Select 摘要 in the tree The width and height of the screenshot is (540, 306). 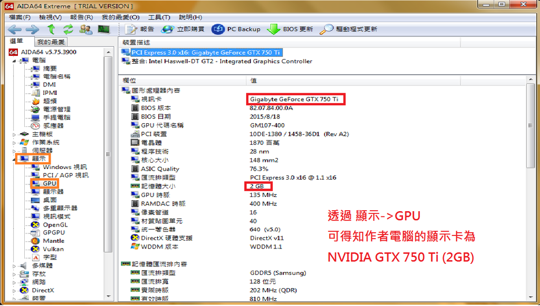[50, 68]
